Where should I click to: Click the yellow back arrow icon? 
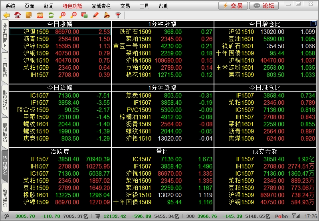point(6,15)
